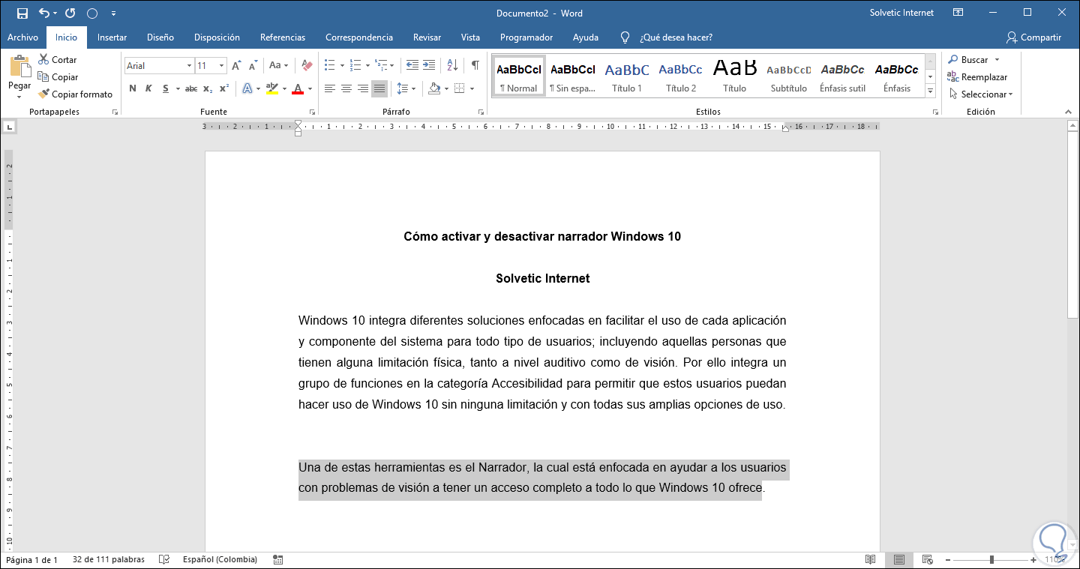This screenshot has height=569, width=1080.
Task: Open the Párrafo dialog launcher
Action: 481,112
